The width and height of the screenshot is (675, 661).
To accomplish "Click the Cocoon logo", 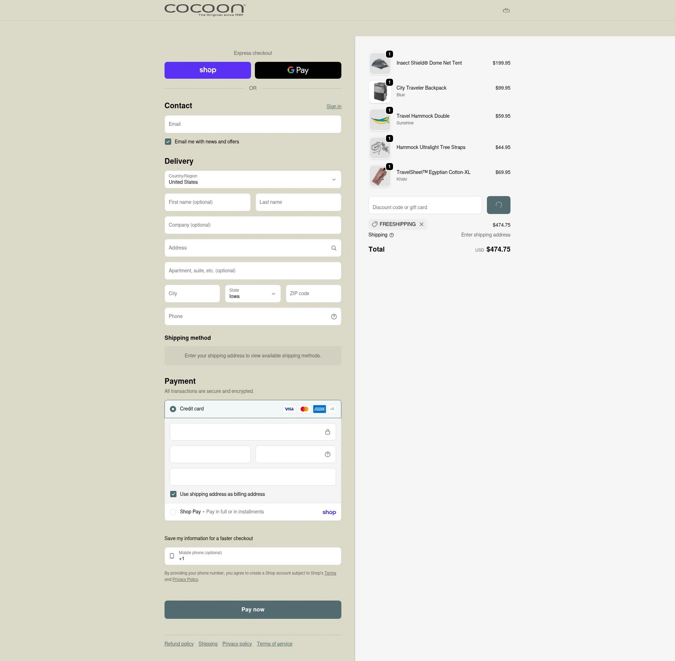I will tap(205, 10).
